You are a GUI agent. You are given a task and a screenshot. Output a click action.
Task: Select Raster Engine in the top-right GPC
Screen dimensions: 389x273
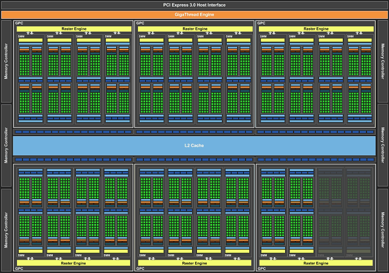[x=316, y=29]
